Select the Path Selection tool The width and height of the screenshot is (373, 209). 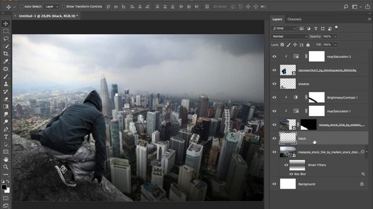6,145
